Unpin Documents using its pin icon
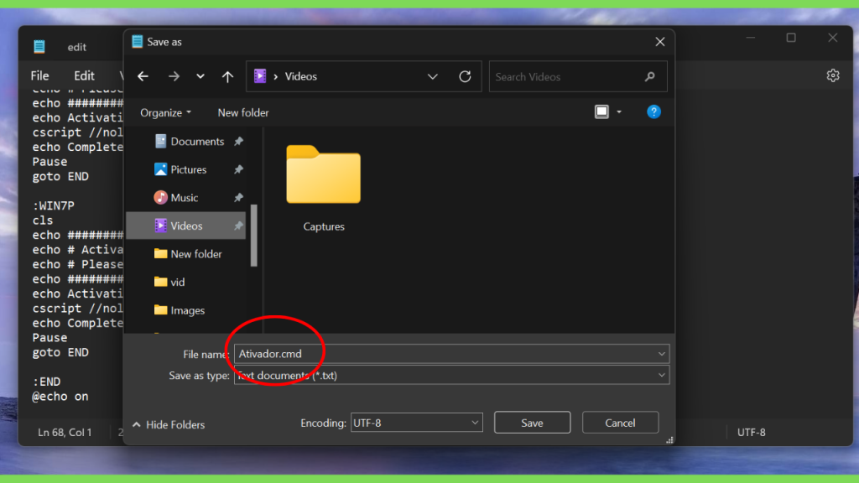This screenshot has height=483, width=859. 238,141
